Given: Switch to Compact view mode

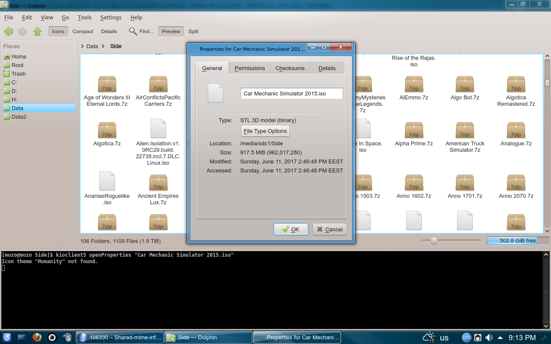Looking at the screenshot, I should point(83,31).
